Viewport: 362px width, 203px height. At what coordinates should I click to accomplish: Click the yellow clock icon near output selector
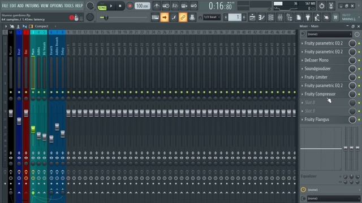pyautogui.click(x=303, y=189)
